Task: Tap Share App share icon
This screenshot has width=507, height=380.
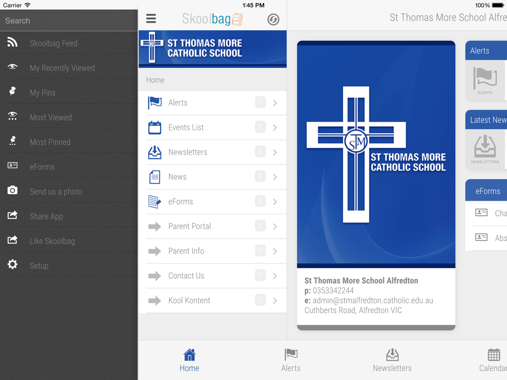Action: tap(12, 214)
